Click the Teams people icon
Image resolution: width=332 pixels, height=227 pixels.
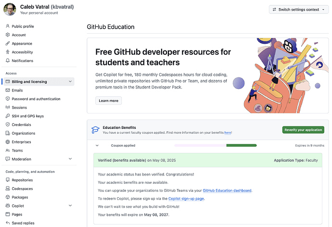(8, 151)
